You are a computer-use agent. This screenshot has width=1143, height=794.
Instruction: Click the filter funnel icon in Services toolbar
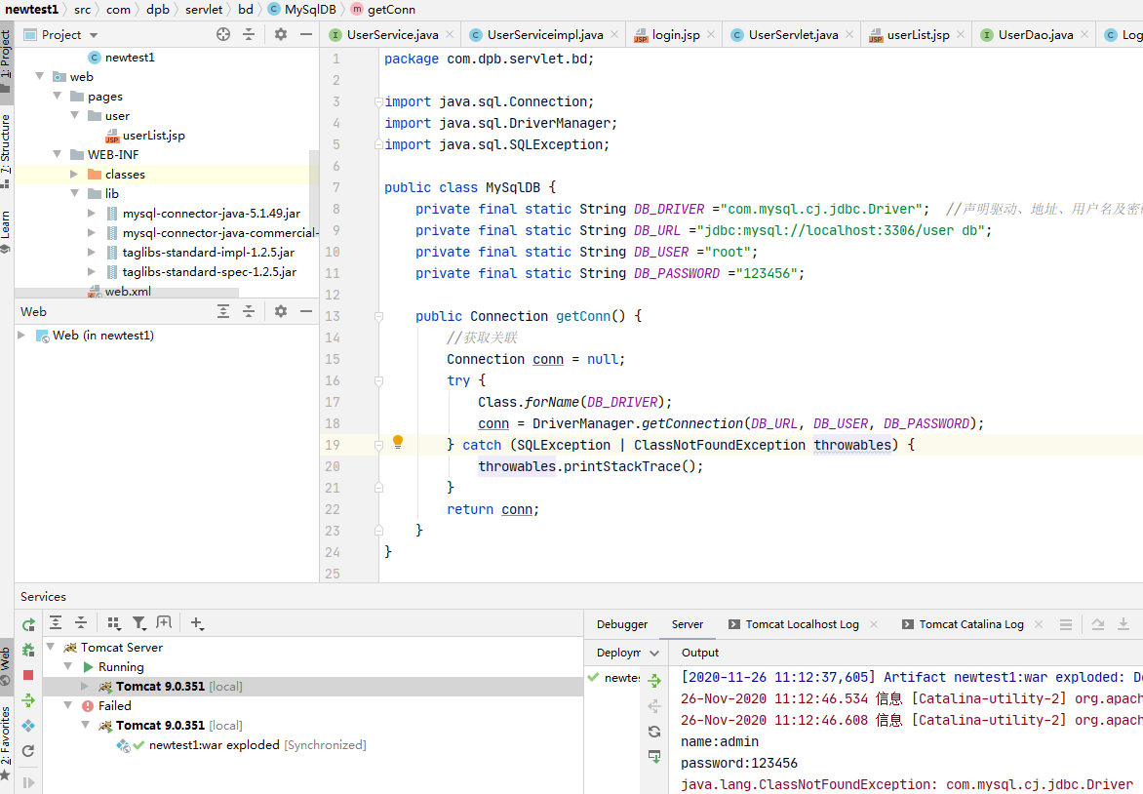[x=139, y=623]
